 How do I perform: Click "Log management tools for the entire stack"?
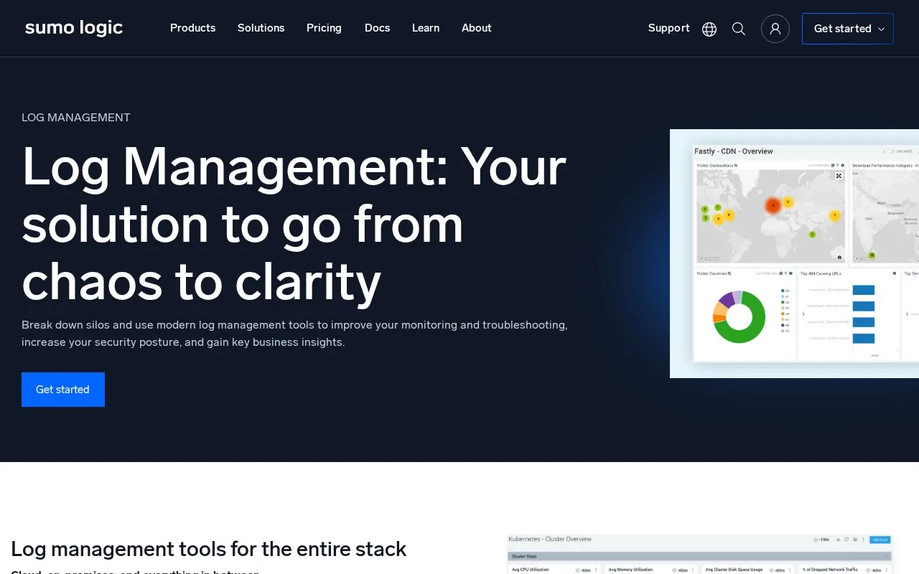coord(209,549)
